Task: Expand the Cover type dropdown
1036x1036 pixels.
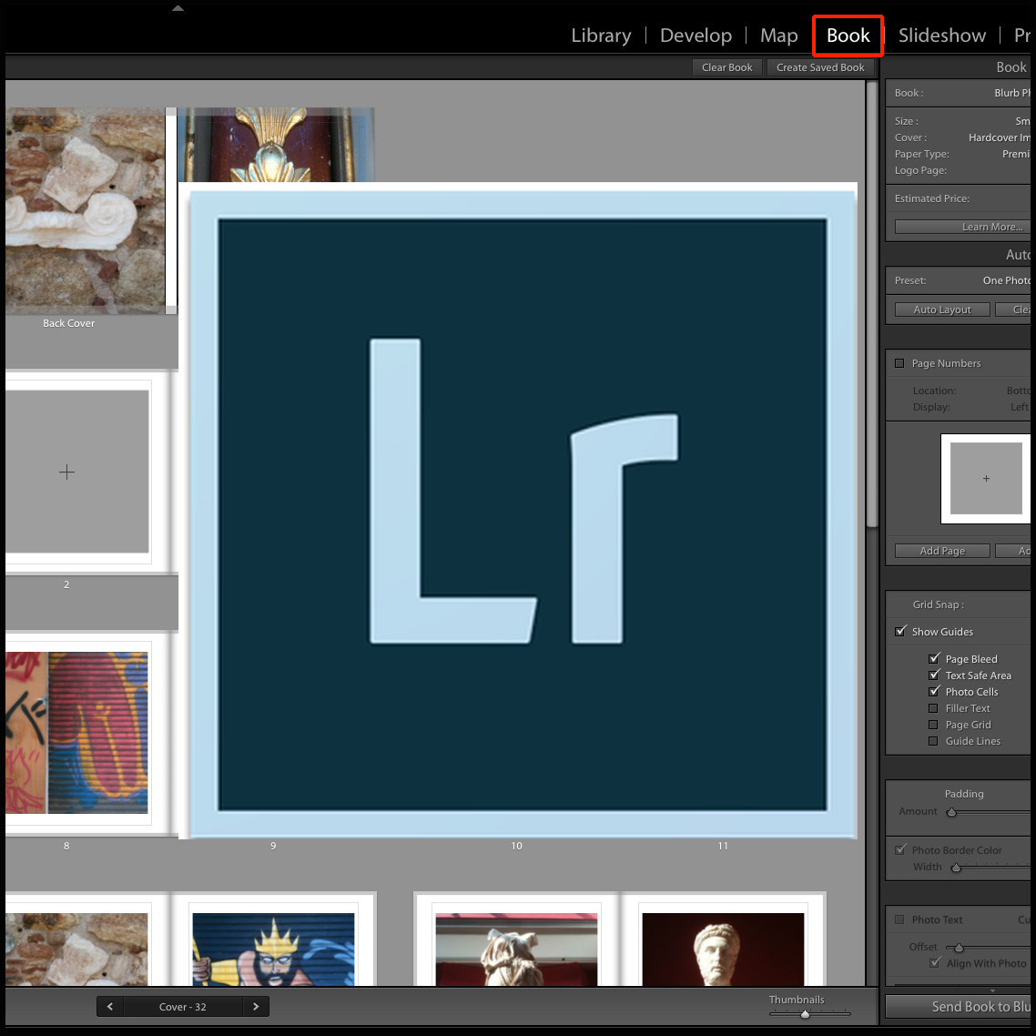Action: point(998,137)
